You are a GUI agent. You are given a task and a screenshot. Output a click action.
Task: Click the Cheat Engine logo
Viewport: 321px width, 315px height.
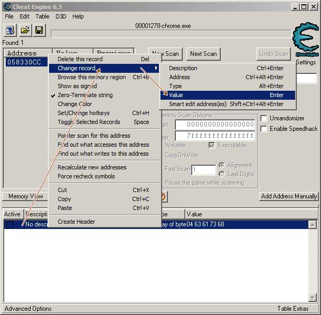[x=306, y=39]
